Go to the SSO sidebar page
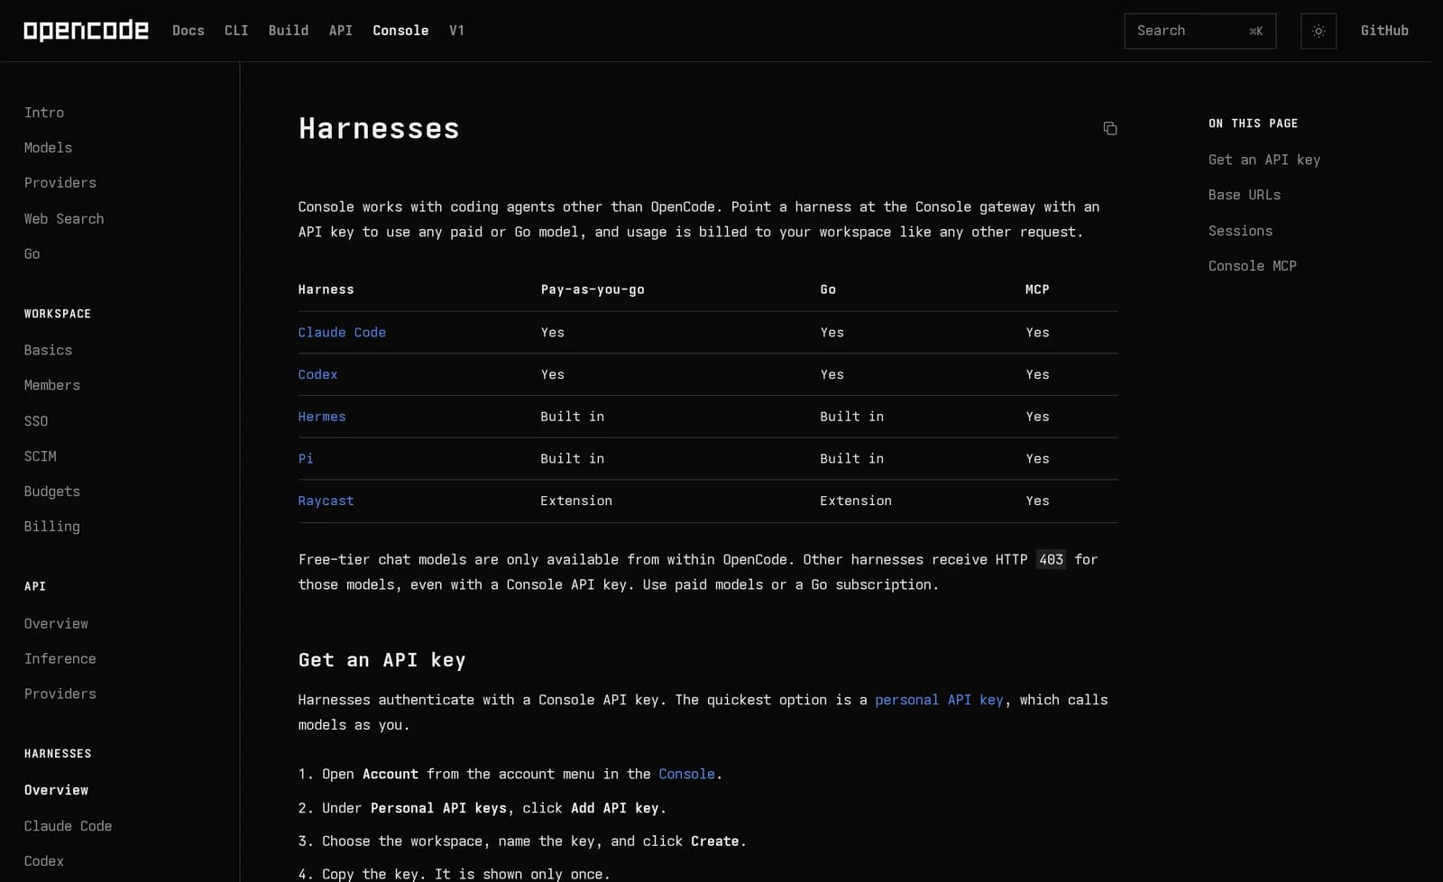Viewport: 1443px width, 882px height. point(36,421)
